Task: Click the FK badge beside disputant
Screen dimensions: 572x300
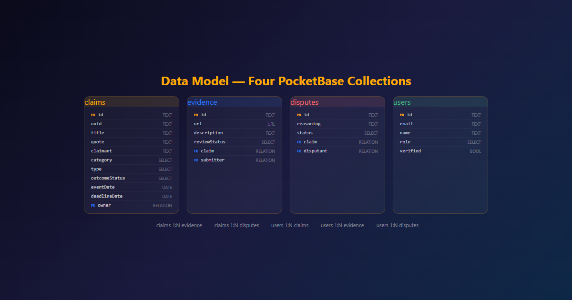Action: click(x=299, y=151)
